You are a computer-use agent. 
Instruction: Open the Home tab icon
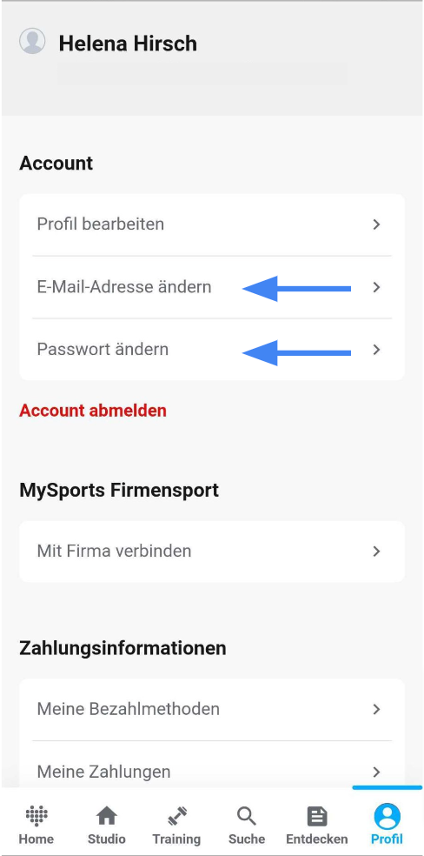click(36, 816)
